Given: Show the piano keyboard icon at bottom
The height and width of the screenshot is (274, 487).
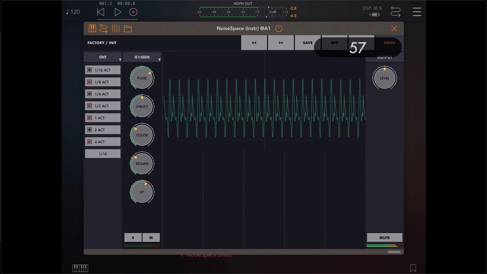Looking at the screenshot, I should coord(80,268).
